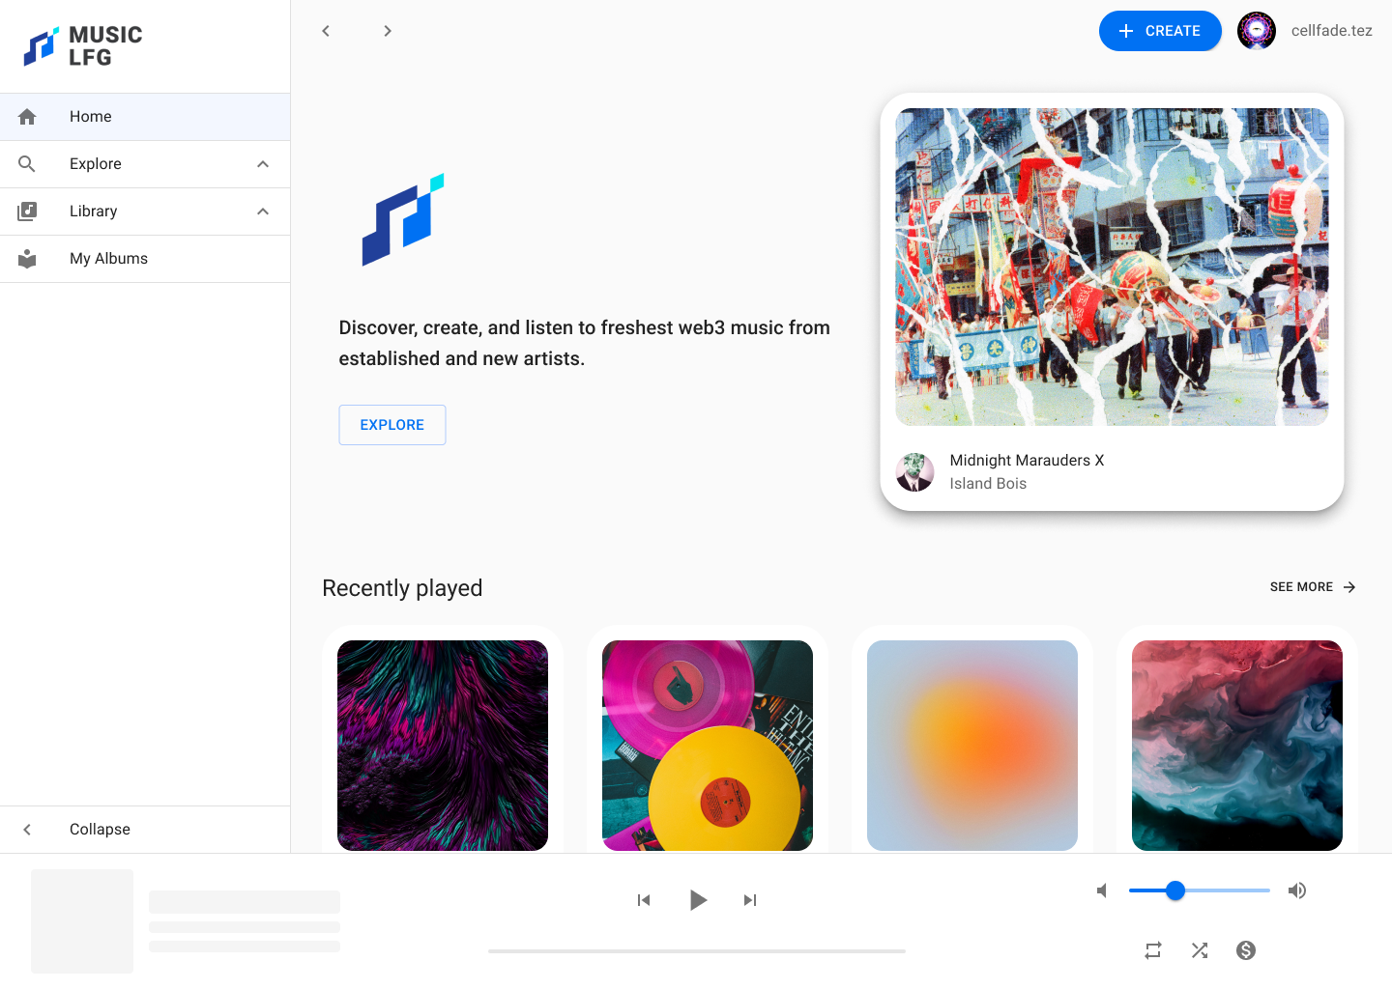Open the orange gradient blob album cover
Image resolution: width=1392 pixels, height=989 pixels.
972,746
